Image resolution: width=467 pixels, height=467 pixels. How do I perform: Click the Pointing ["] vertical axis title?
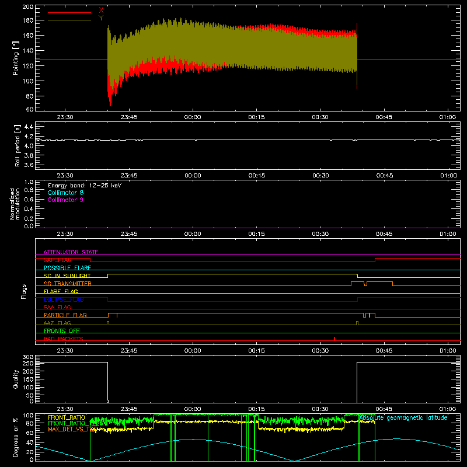(x=16, y=58)
